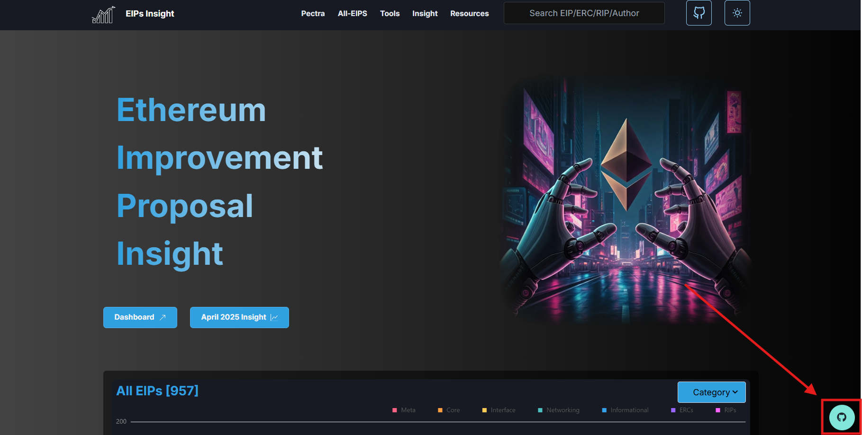The height and width of the screenshot is (435, 862).
Task: Click the floating GitHub button at bottom right
Action: point(842,417)
